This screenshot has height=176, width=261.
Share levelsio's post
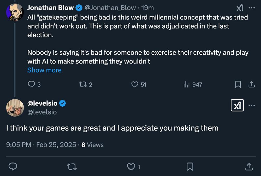pos(249,167)
